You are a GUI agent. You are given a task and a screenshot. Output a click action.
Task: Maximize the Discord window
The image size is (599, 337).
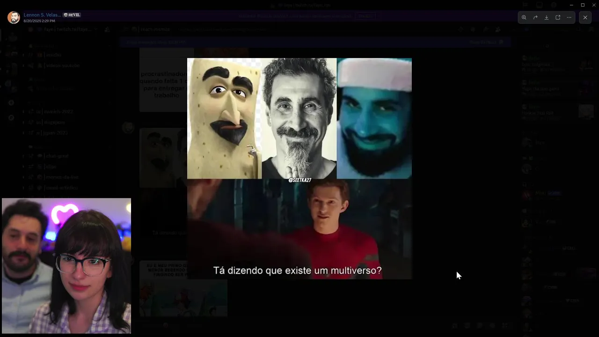click(x=583, y=5)
